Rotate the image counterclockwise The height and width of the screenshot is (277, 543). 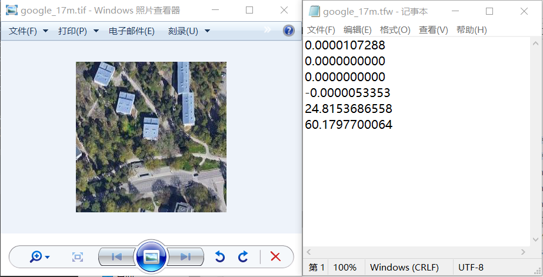[x=219, y=256]
